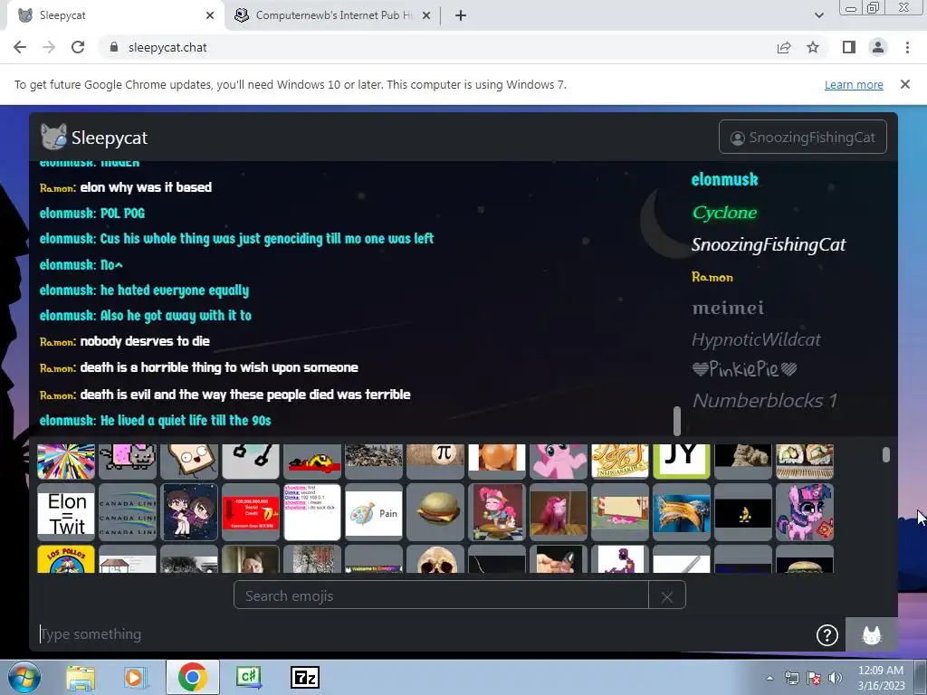
Task: Switch to Computernewb's Internet Pub tab
Action: pos(332,15)
